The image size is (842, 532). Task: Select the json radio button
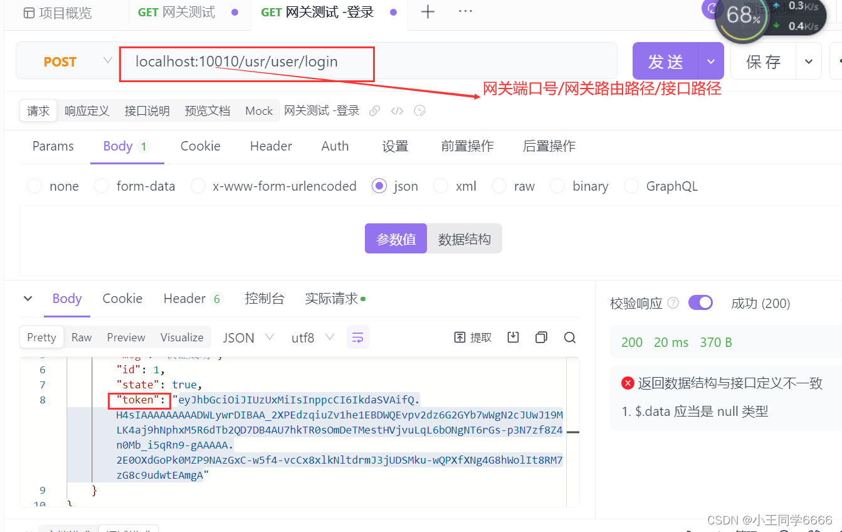(379, 186)
